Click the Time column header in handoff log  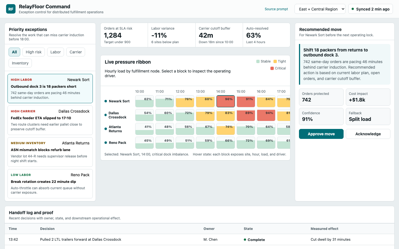pyautogui.click(x=13, y=229)
